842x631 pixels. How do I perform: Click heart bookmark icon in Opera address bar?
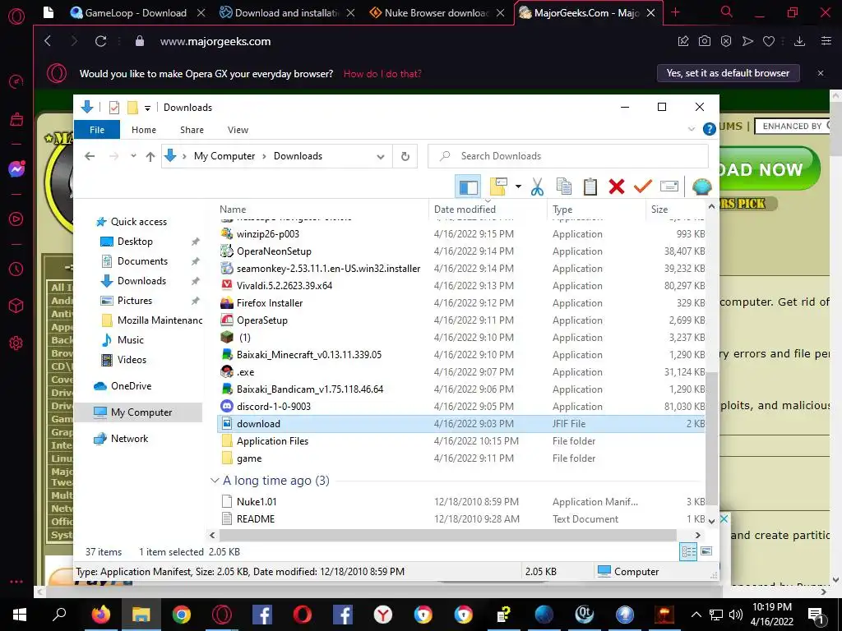pyautogui.click(x=769, y=41)
